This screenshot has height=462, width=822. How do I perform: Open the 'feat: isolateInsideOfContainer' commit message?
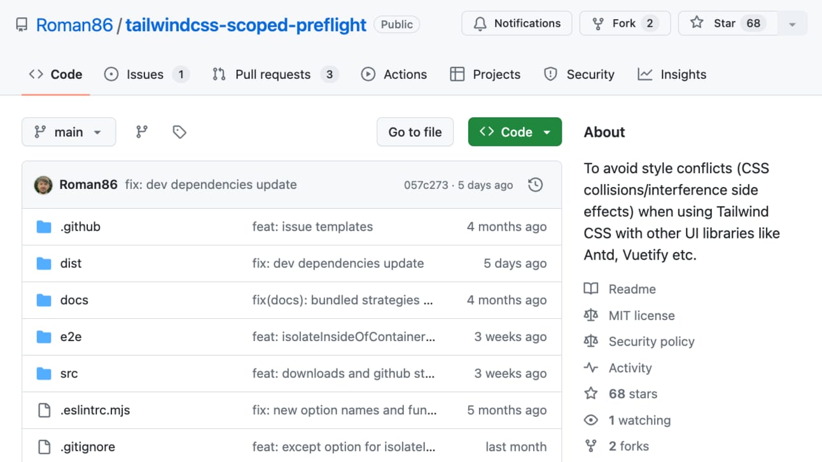344,337
